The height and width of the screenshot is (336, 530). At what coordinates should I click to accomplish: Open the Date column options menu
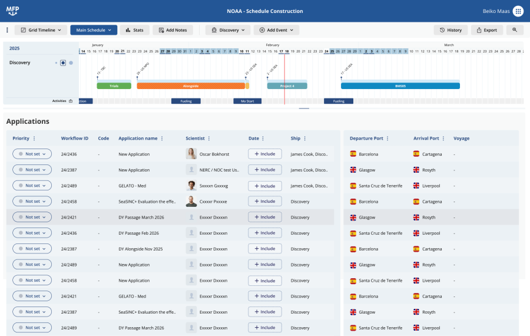click(x=263, y=139)
